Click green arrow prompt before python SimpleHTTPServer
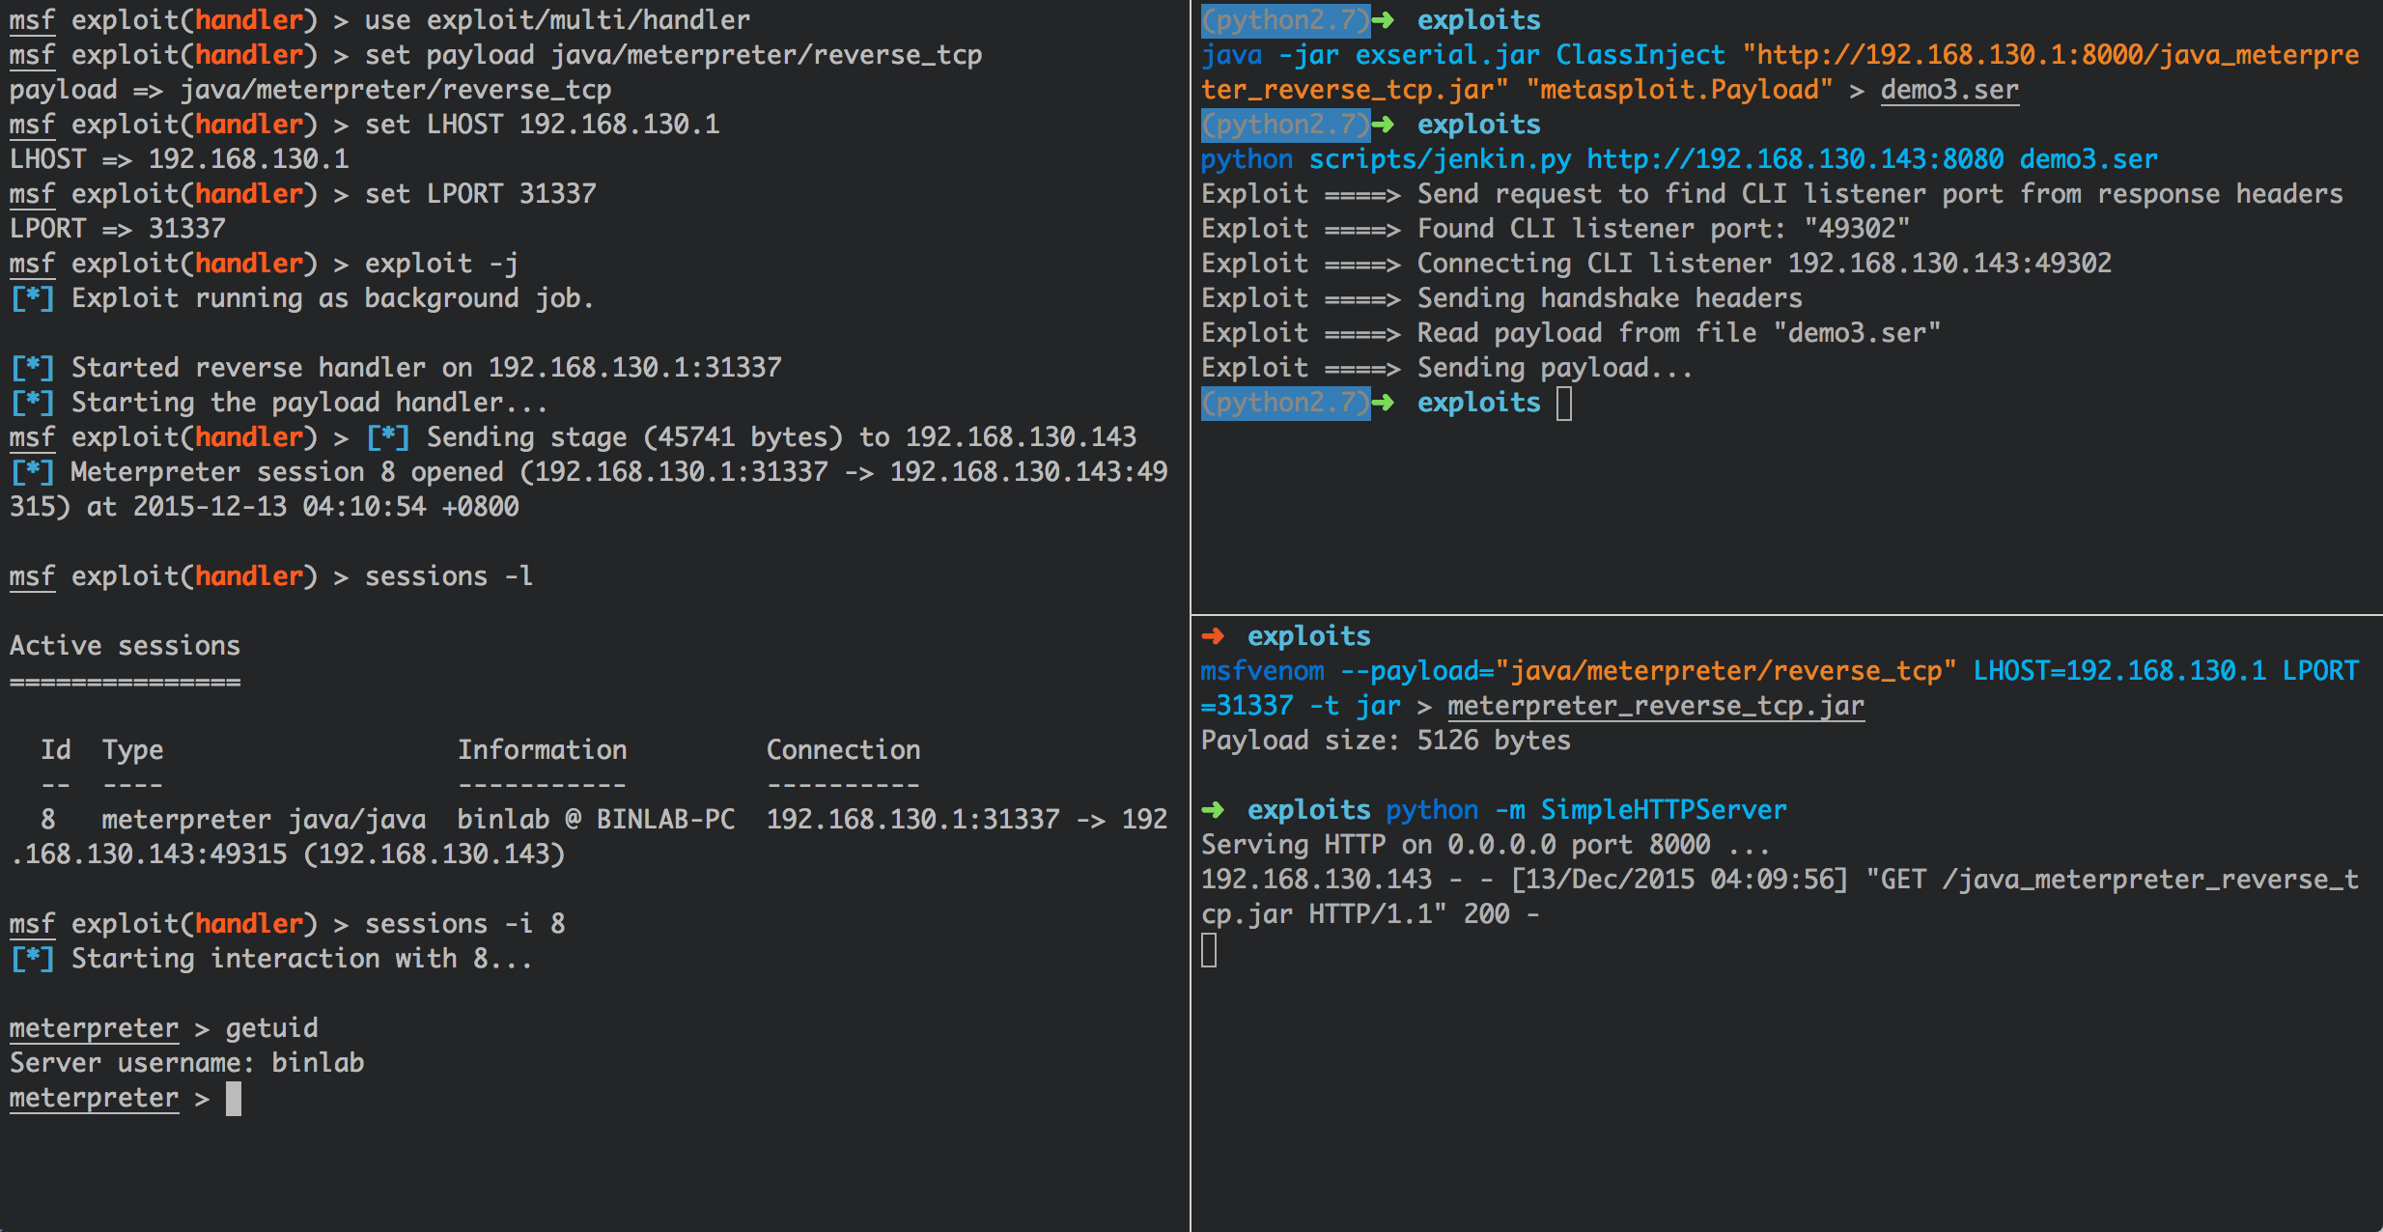The height and width of the screenshot is (1232, 2383). 1213,810
